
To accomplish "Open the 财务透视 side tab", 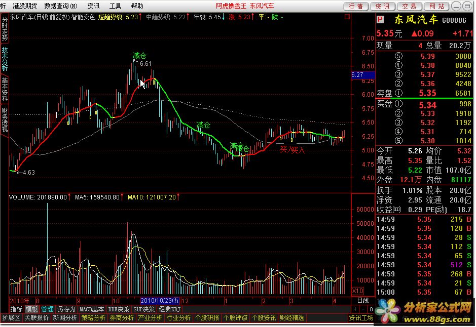I will [5, 119].
